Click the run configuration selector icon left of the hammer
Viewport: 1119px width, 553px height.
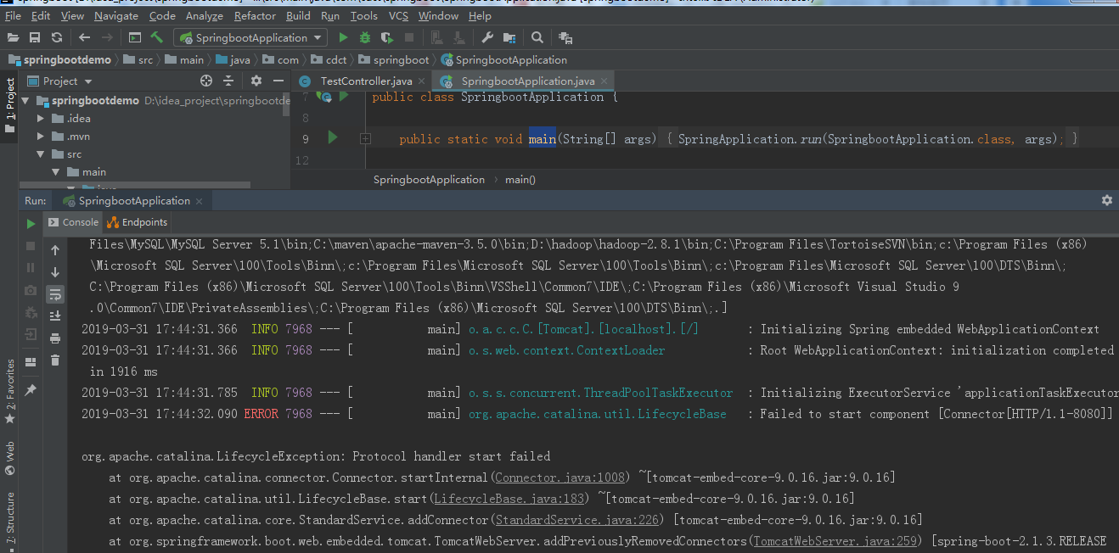[x=135, y=37]
